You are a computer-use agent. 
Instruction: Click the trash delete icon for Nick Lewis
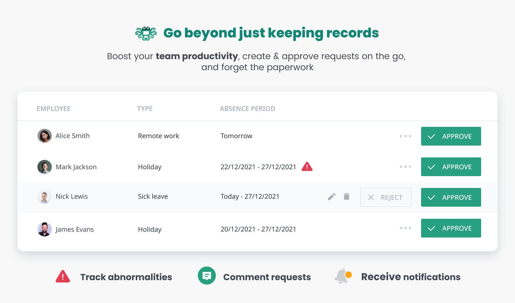tap(346, 196)
